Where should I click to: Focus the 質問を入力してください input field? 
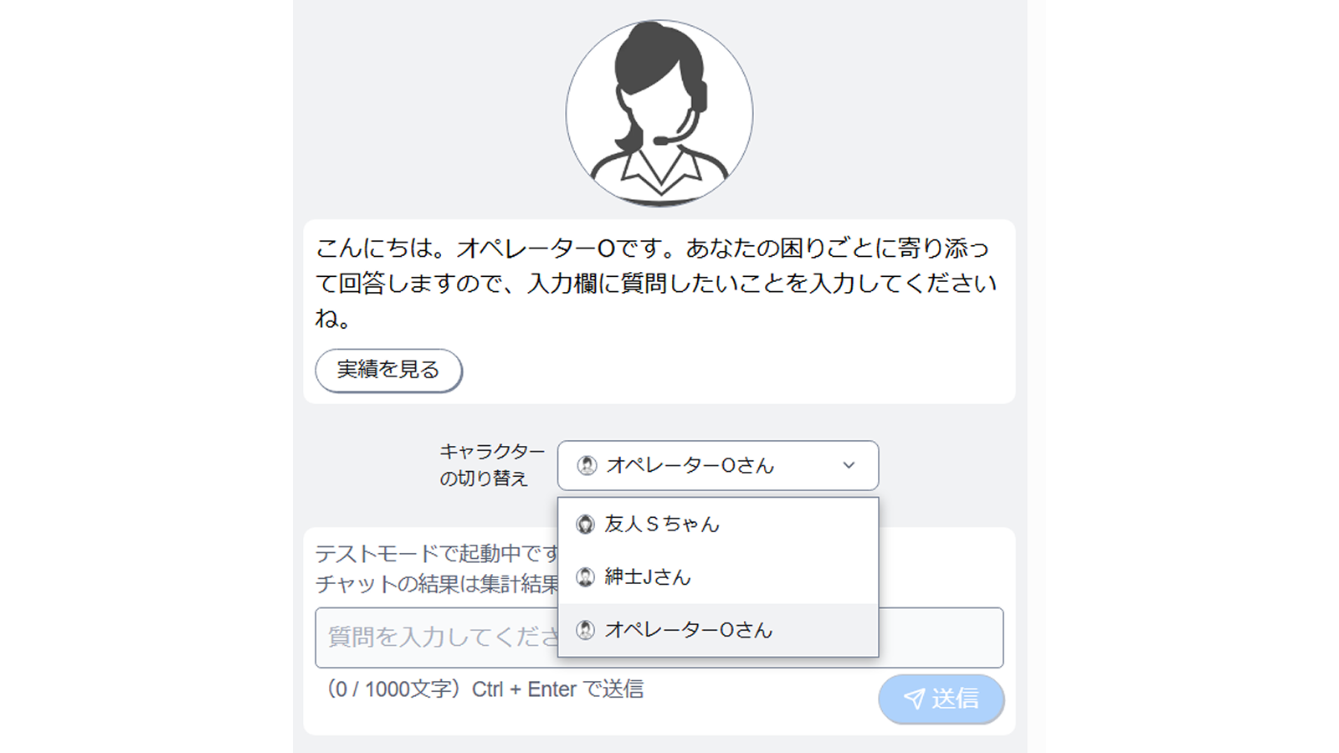coord(659,638)
